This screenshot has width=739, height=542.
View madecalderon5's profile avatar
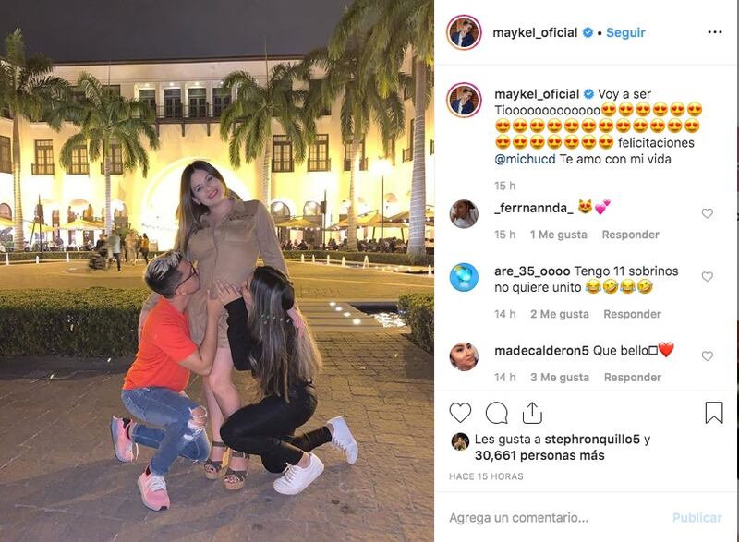(464, 356)
